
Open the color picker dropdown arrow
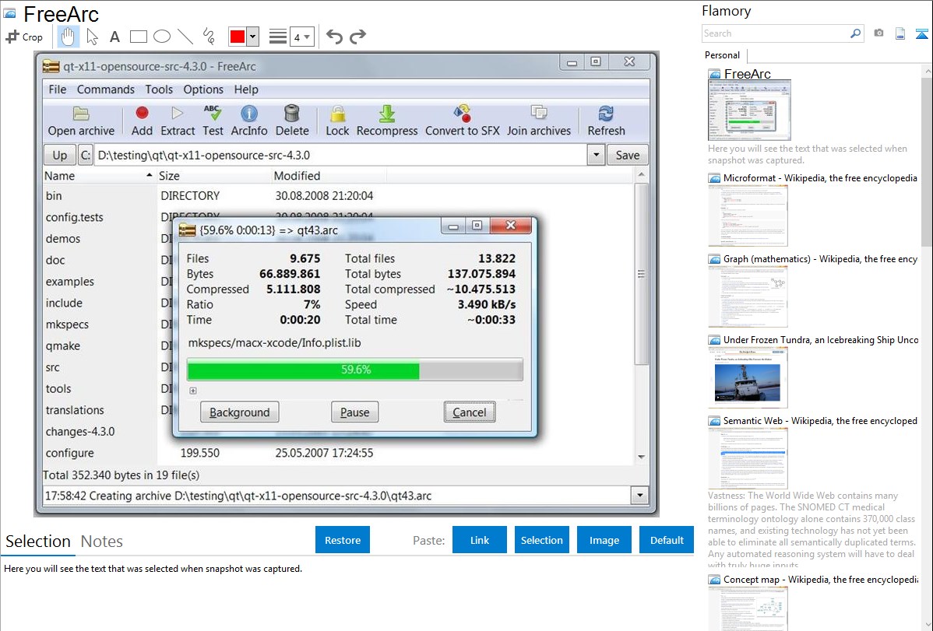252,37
